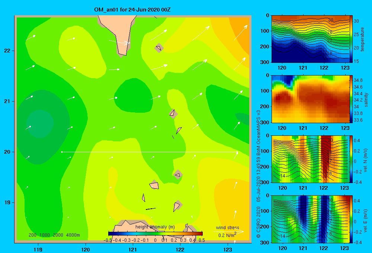Click the temperature colorbar value 30
The height and width of the screenshot is (253, 372).
tap(356, 21)
